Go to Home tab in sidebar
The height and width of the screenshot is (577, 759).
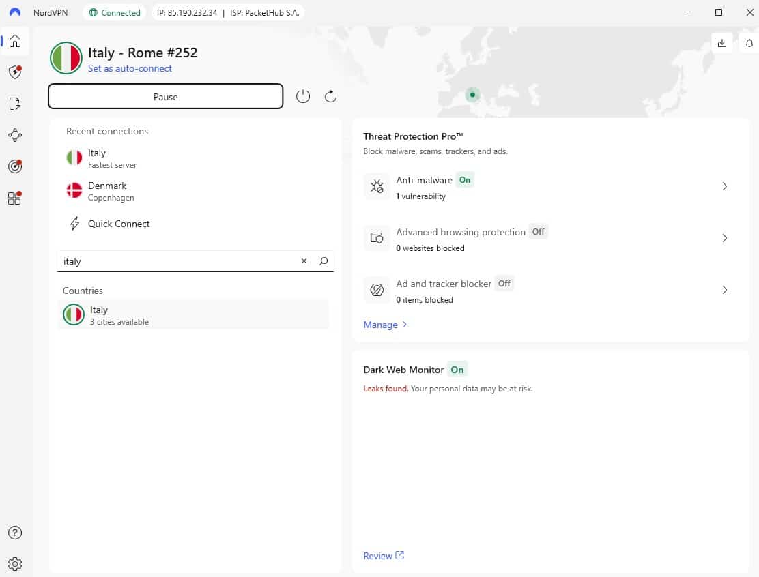click(15, 41)
